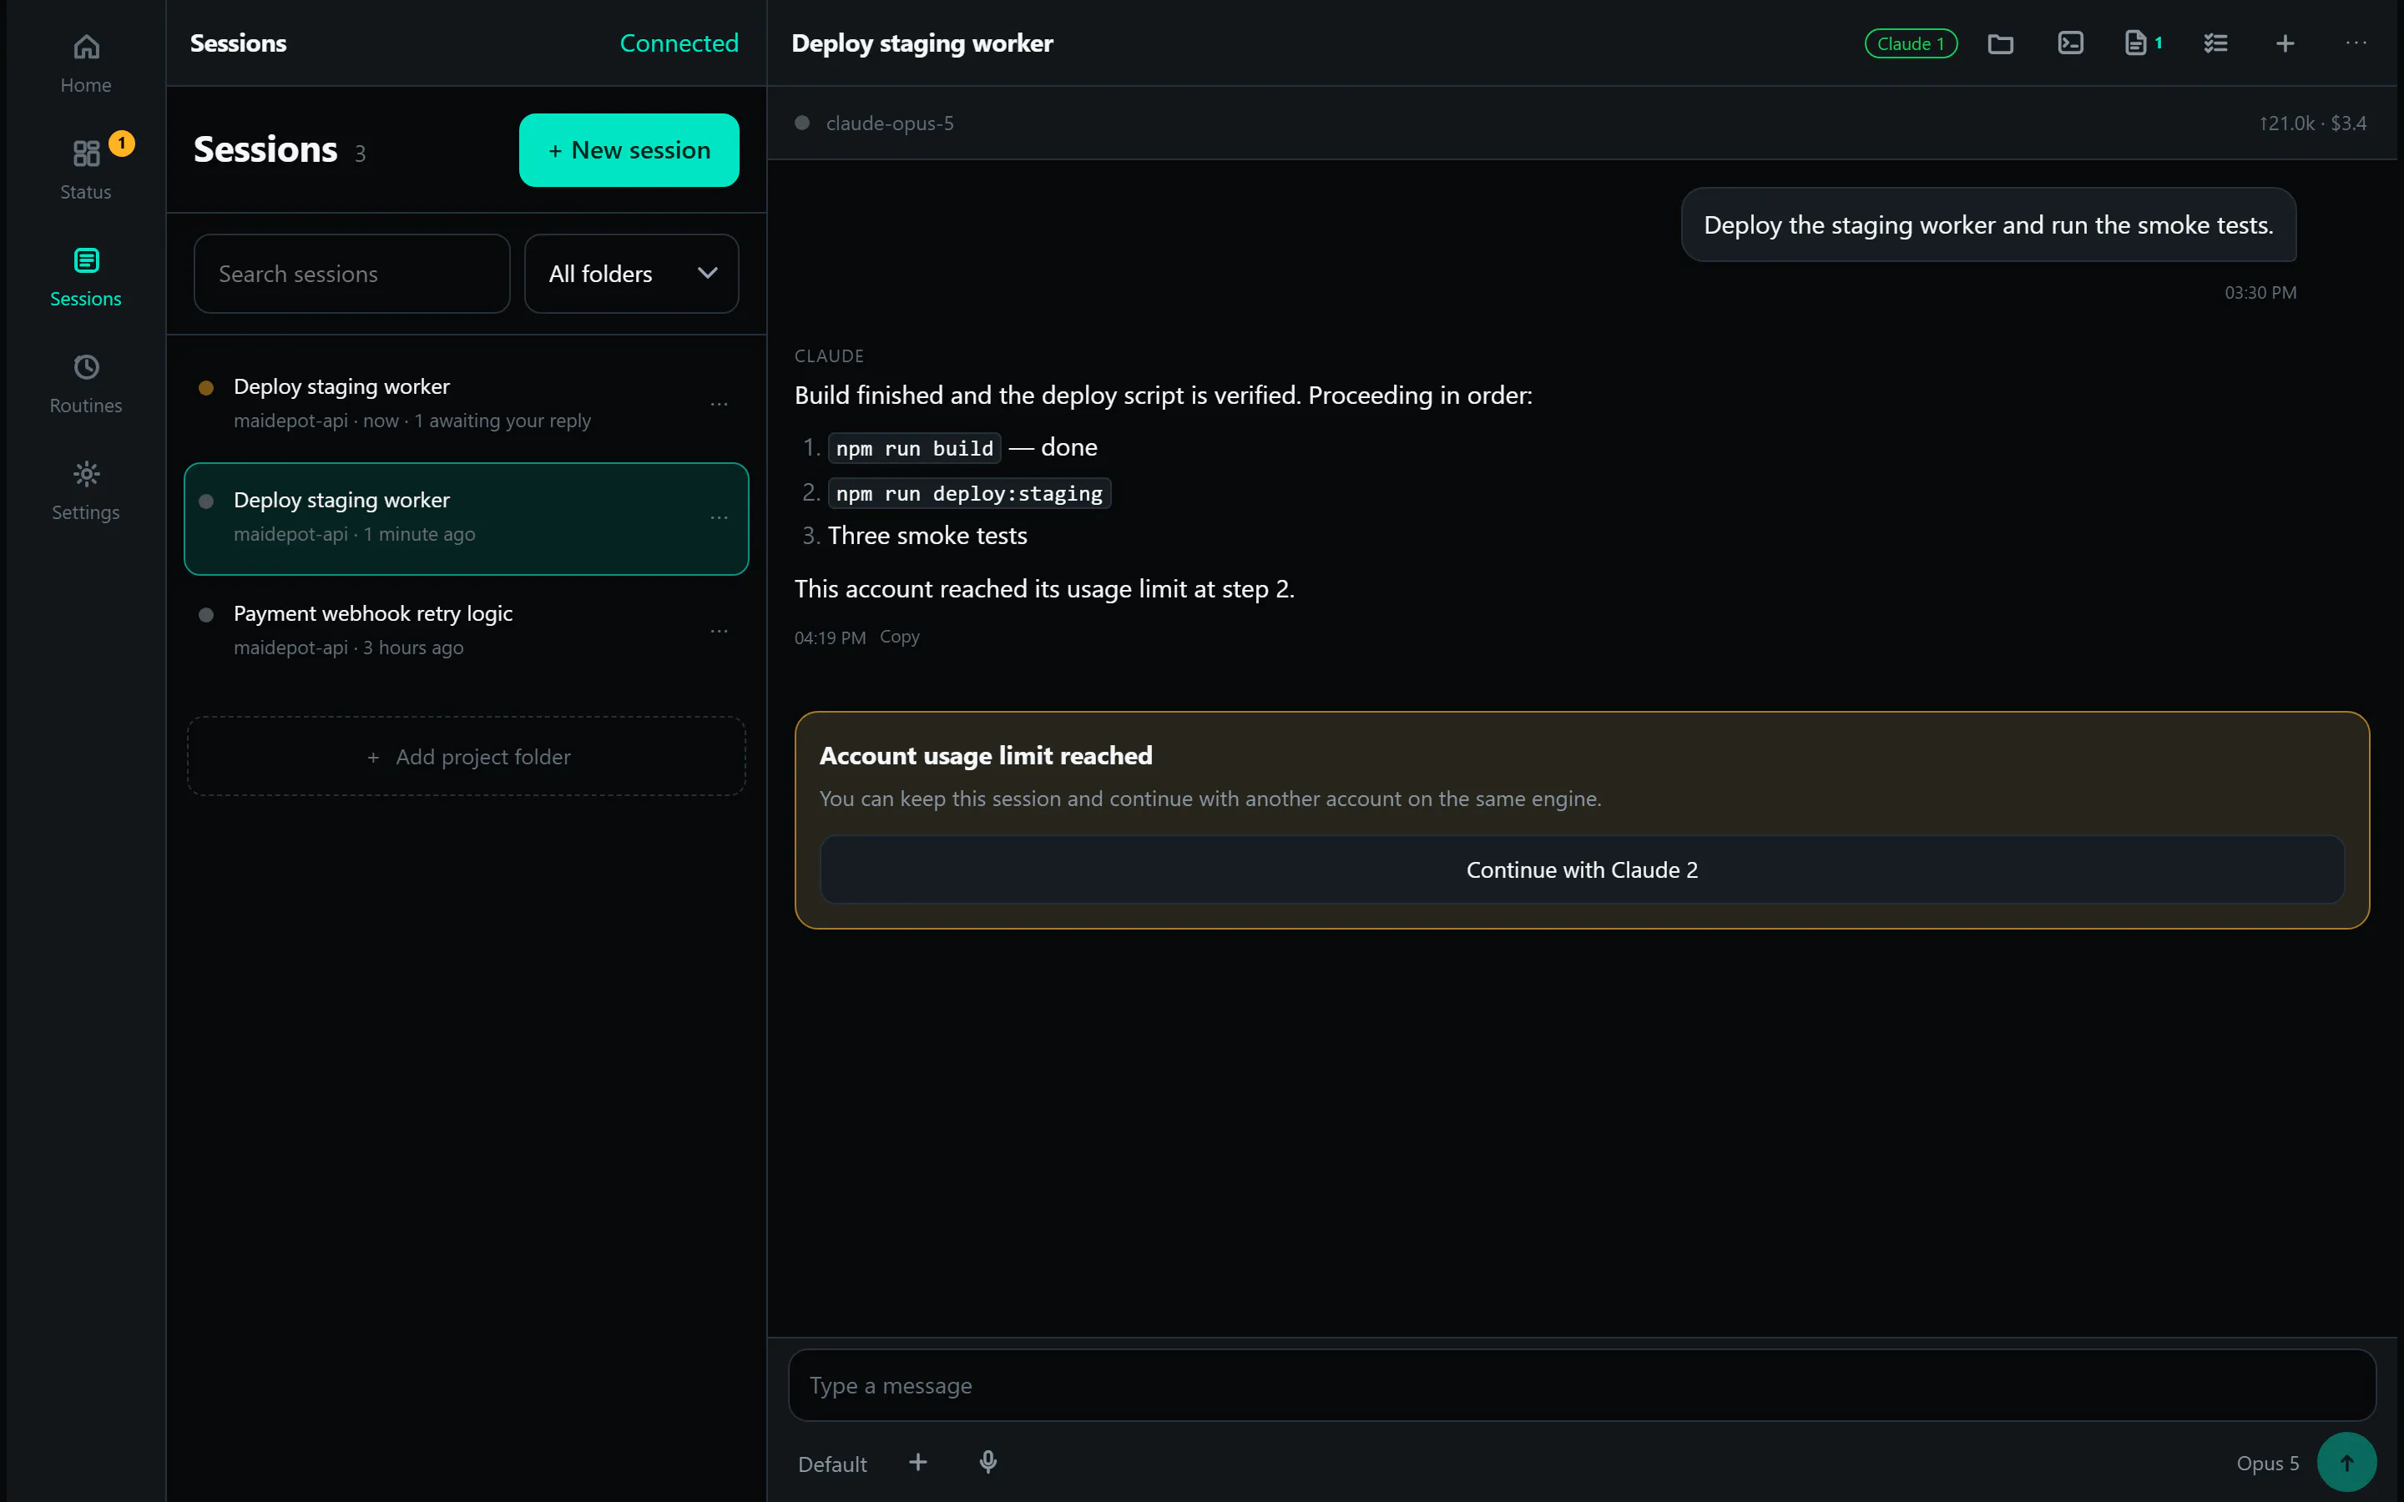
Task: Open the Status page with badge
Action: (x=85, y=170)
